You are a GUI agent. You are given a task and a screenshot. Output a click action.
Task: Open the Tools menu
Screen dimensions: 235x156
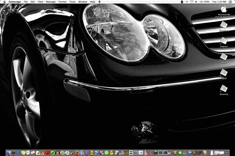[x=72, y=2]
